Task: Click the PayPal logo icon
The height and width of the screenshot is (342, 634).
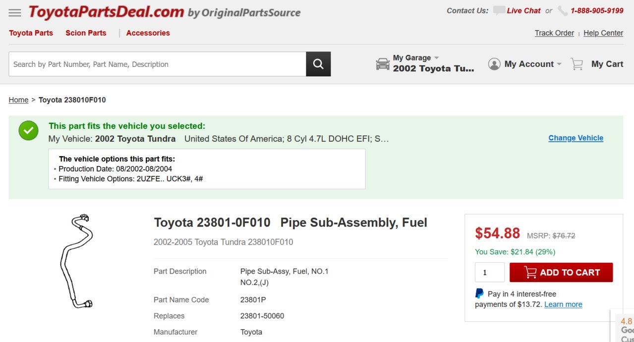Action: pyautogui.click(x=479, y=293)
